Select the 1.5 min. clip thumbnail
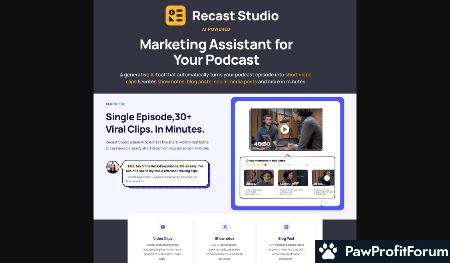The width and height of the screenshot is (450, 263). click(293, 178)
